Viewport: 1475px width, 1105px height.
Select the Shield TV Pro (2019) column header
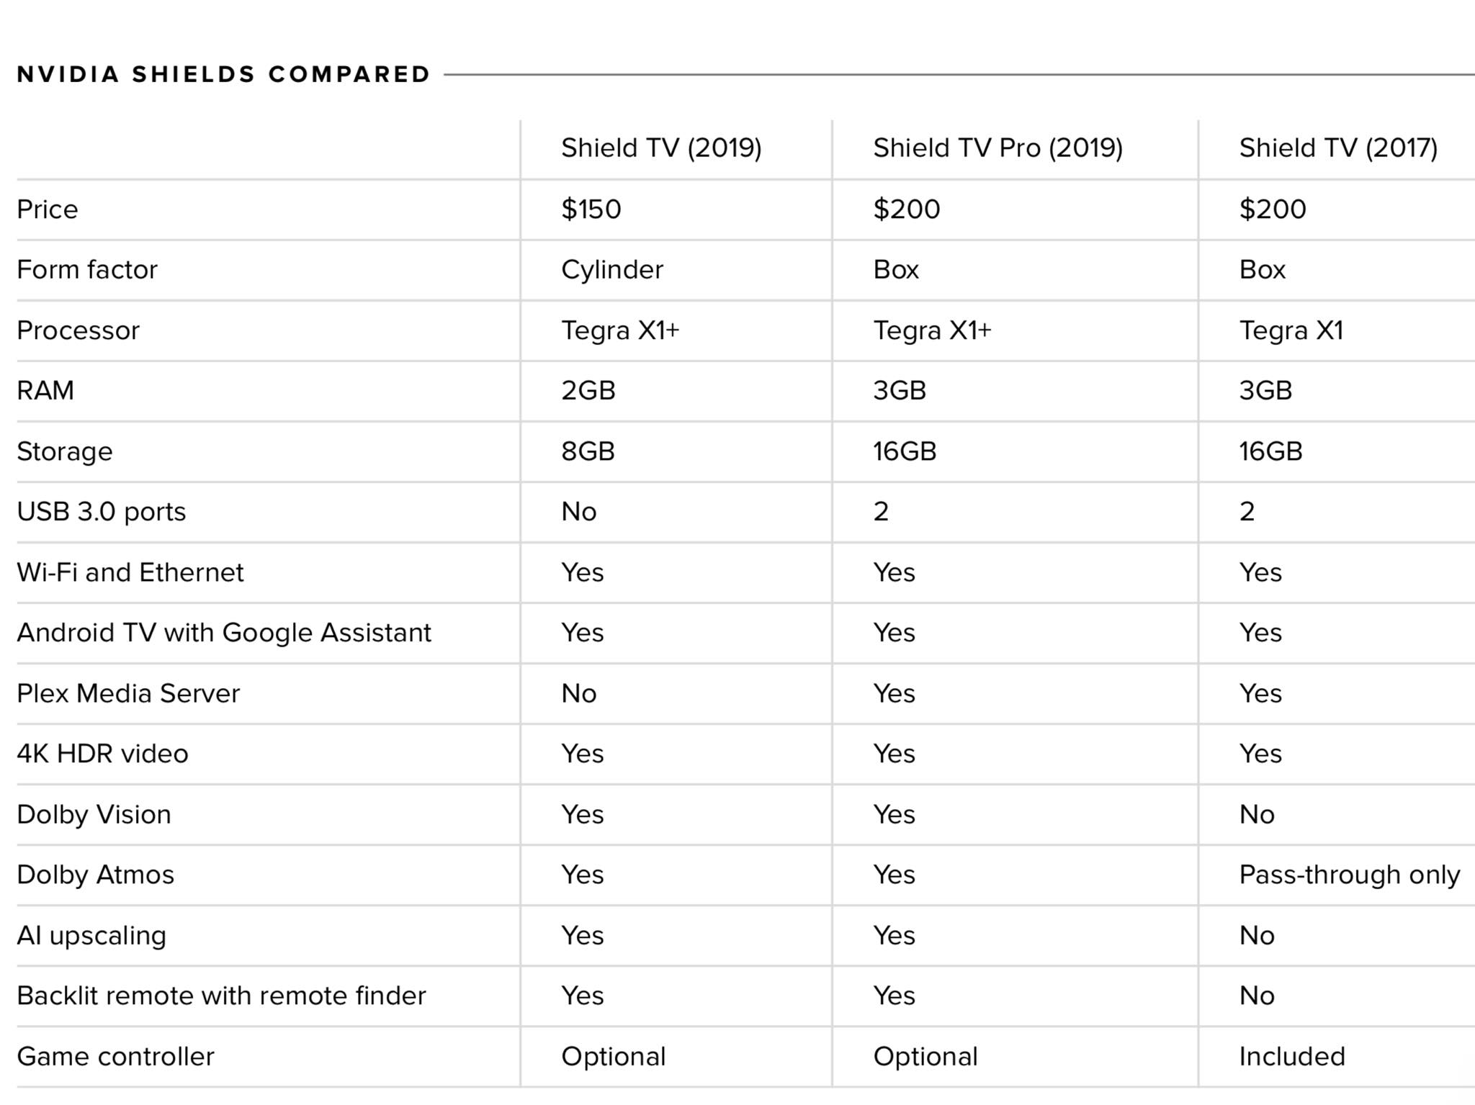997,148
